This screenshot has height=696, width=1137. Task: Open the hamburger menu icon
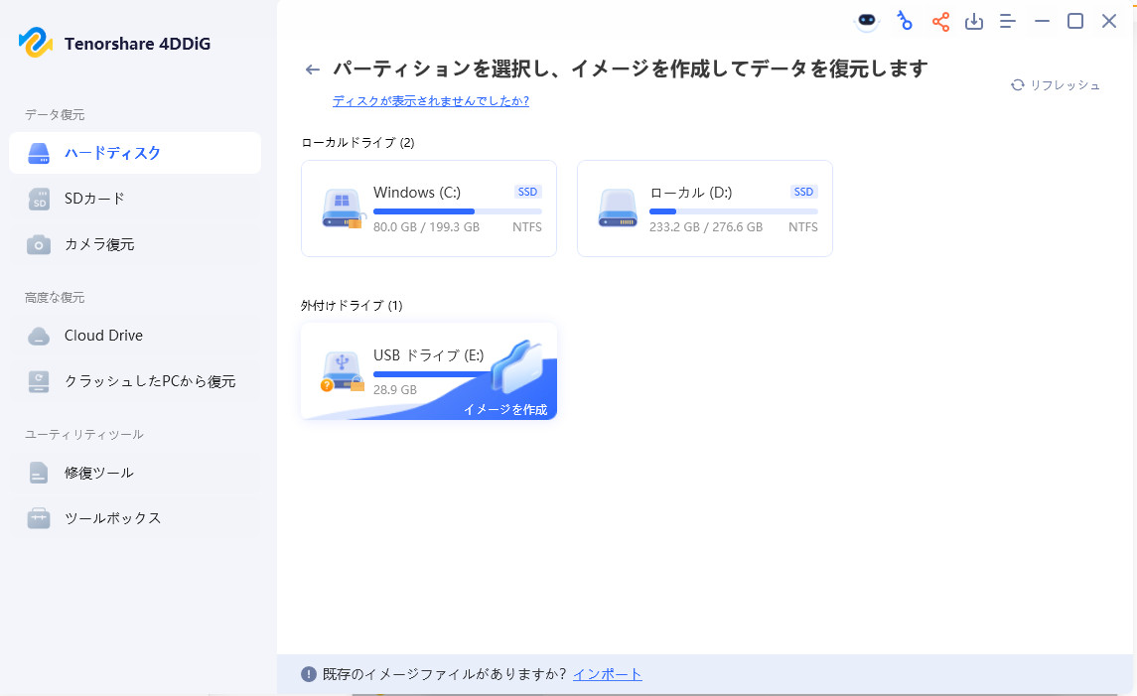click(1008, 20)
